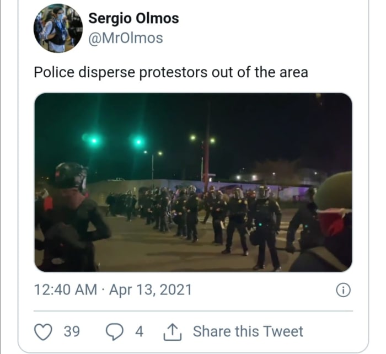The height and width of the screenshot is (354, 386).
Task: Click the tweet text about police dispersing protestors
Action: [x=171, y=72]
